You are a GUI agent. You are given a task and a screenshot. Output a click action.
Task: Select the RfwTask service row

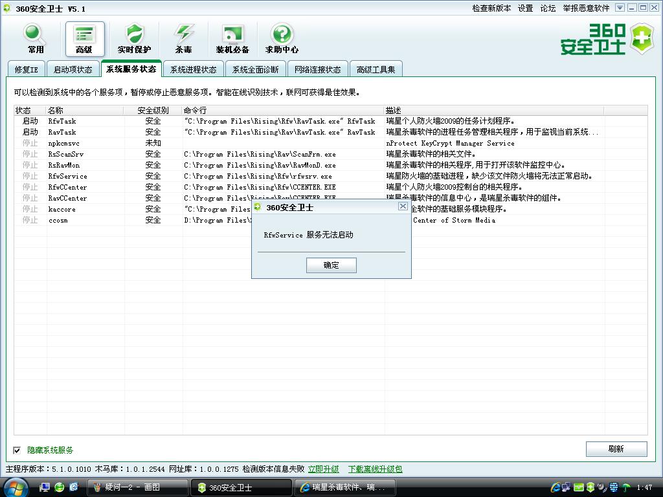click(x=331, y=121)
